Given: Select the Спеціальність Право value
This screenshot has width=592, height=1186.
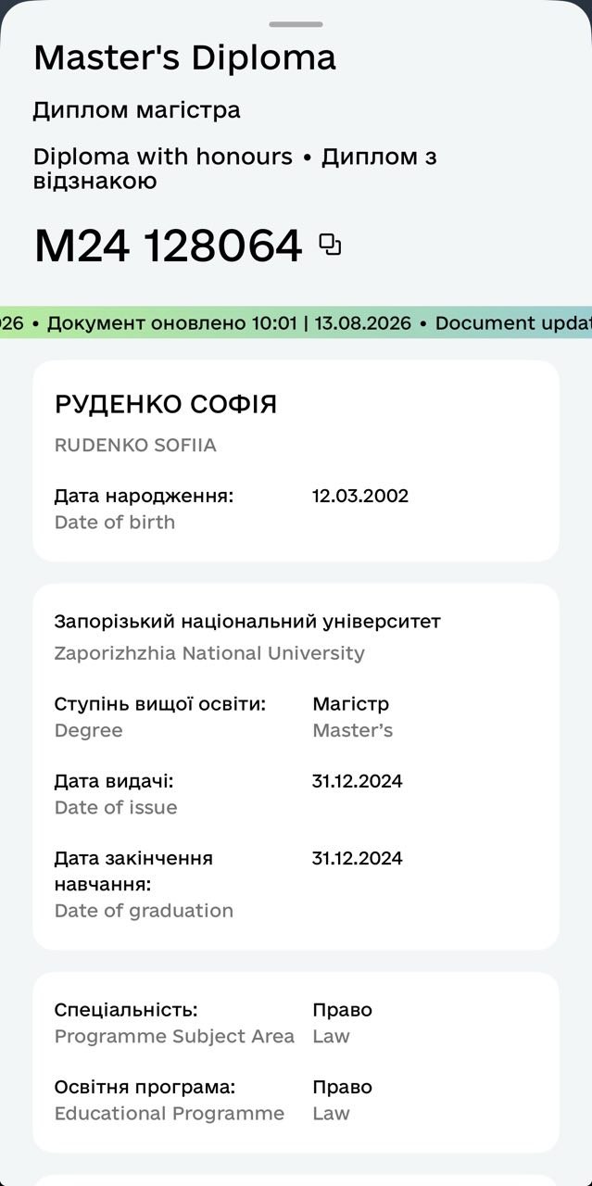Looking at the screenshot, I should coord(342,1010).
